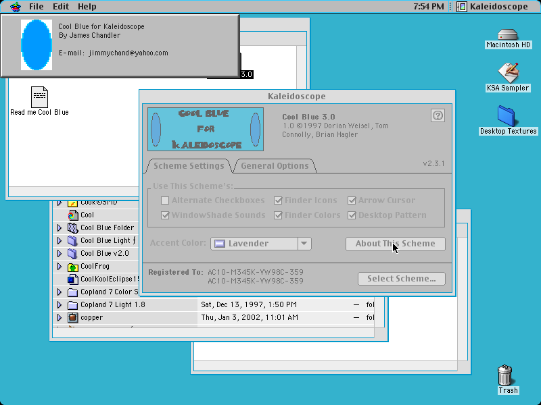Click the 'Cool Blue v2.0' file name
Image resolution: width=541 pixels, height=405 pixels.
(105, 254)
